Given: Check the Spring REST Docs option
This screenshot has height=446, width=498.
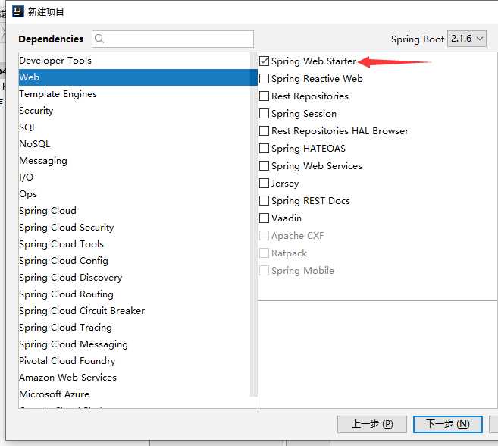Looking at the screenshot, I should tap(265, 201).
